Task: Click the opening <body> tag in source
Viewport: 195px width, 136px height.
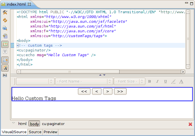Action: [24, 41]
